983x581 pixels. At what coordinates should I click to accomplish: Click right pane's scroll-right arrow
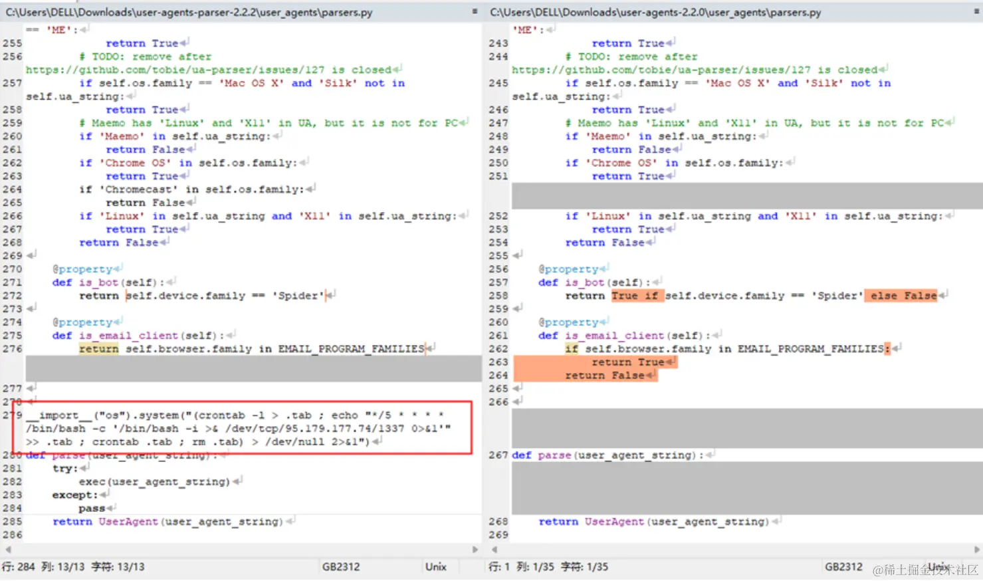point(977,550)
